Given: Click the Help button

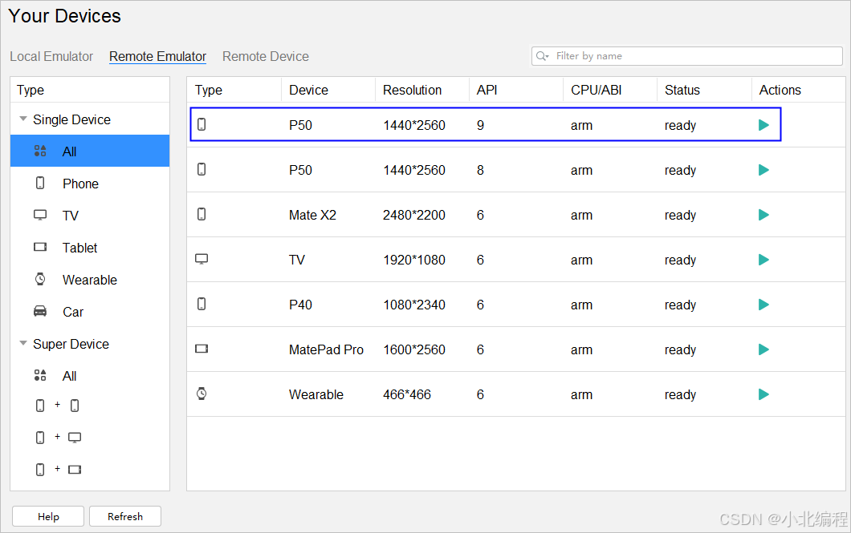Looking at the screenshot, I should pos(48,516).
